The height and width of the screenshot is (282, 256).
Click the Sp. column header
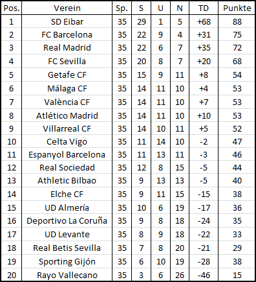click(122, 8)
